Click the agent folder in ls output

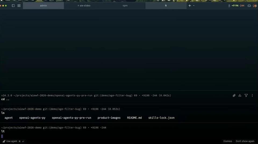coord(9,118)
